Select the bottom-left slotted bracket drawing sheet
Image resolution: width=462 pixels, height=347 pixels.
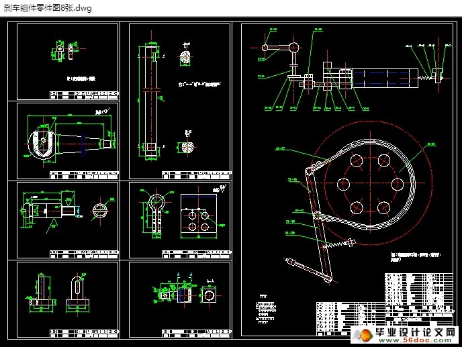(67, 298)
